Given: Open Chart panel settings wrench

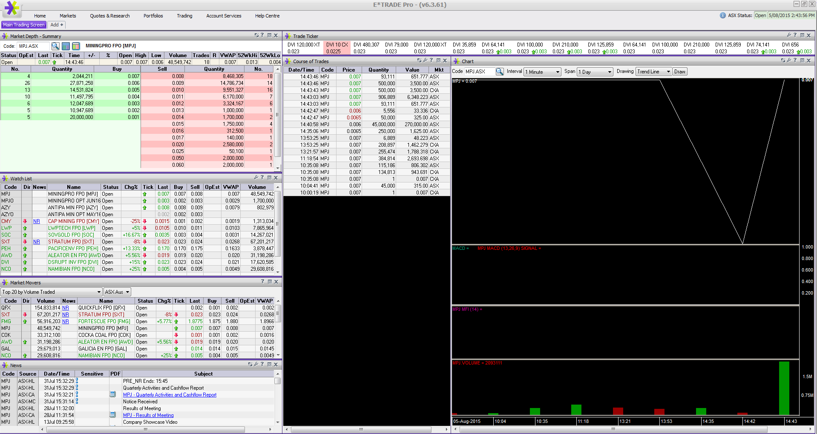Looking at the screenshot, I should 789,61.
